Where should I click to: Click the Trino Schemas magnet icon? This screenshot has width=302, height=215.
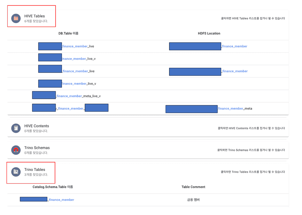pyautogui.click(x=16, y=150)
